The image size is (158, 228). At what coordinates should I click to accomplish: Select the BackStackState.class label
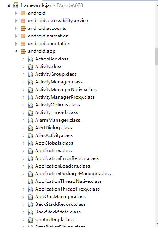(x=58, y=212)
